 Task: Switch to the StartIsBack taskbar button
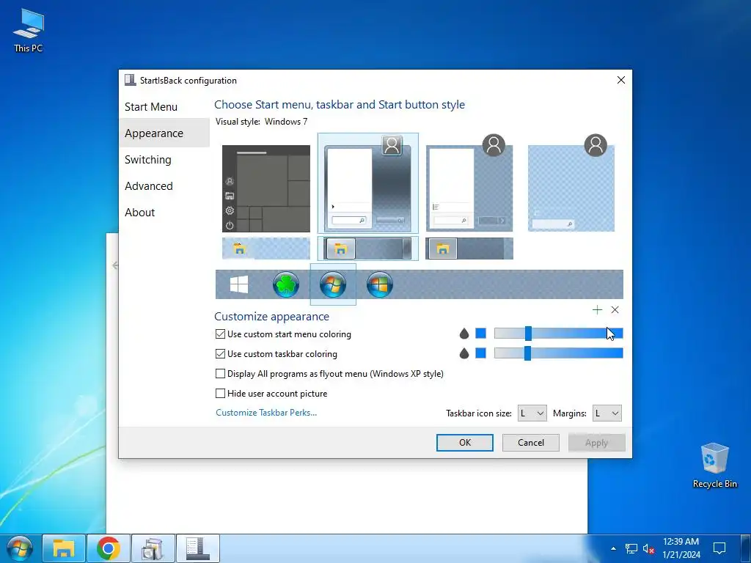pyautogui.click(x=198, y=548)
